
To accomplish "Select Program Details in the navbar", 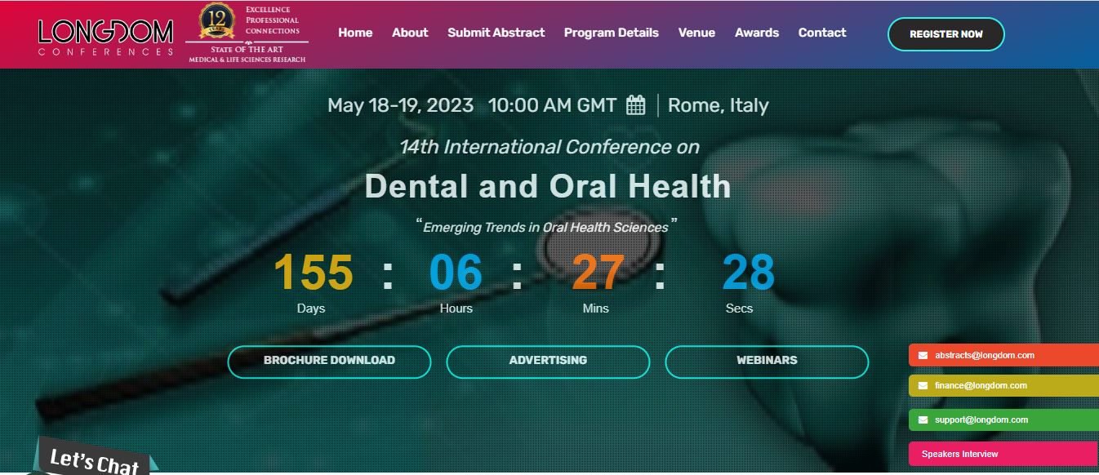I will [x=611, y=33].
